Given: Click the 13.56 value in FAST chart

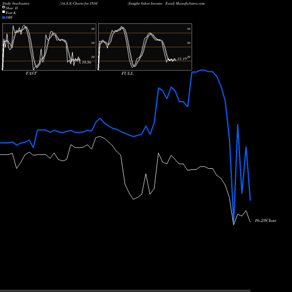Looking at the screenshot, I should tap(86, 62).
